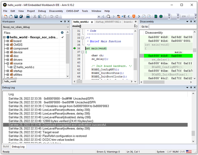Image resolution: width=198 pixels, height=155 pixels.
Task: Click the Find magnifier icon in toolbar
Action: [x=108, y=16]
